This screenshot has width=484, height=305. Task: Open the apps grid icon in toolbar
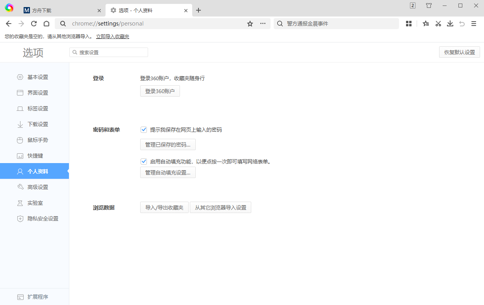[408, 24]
